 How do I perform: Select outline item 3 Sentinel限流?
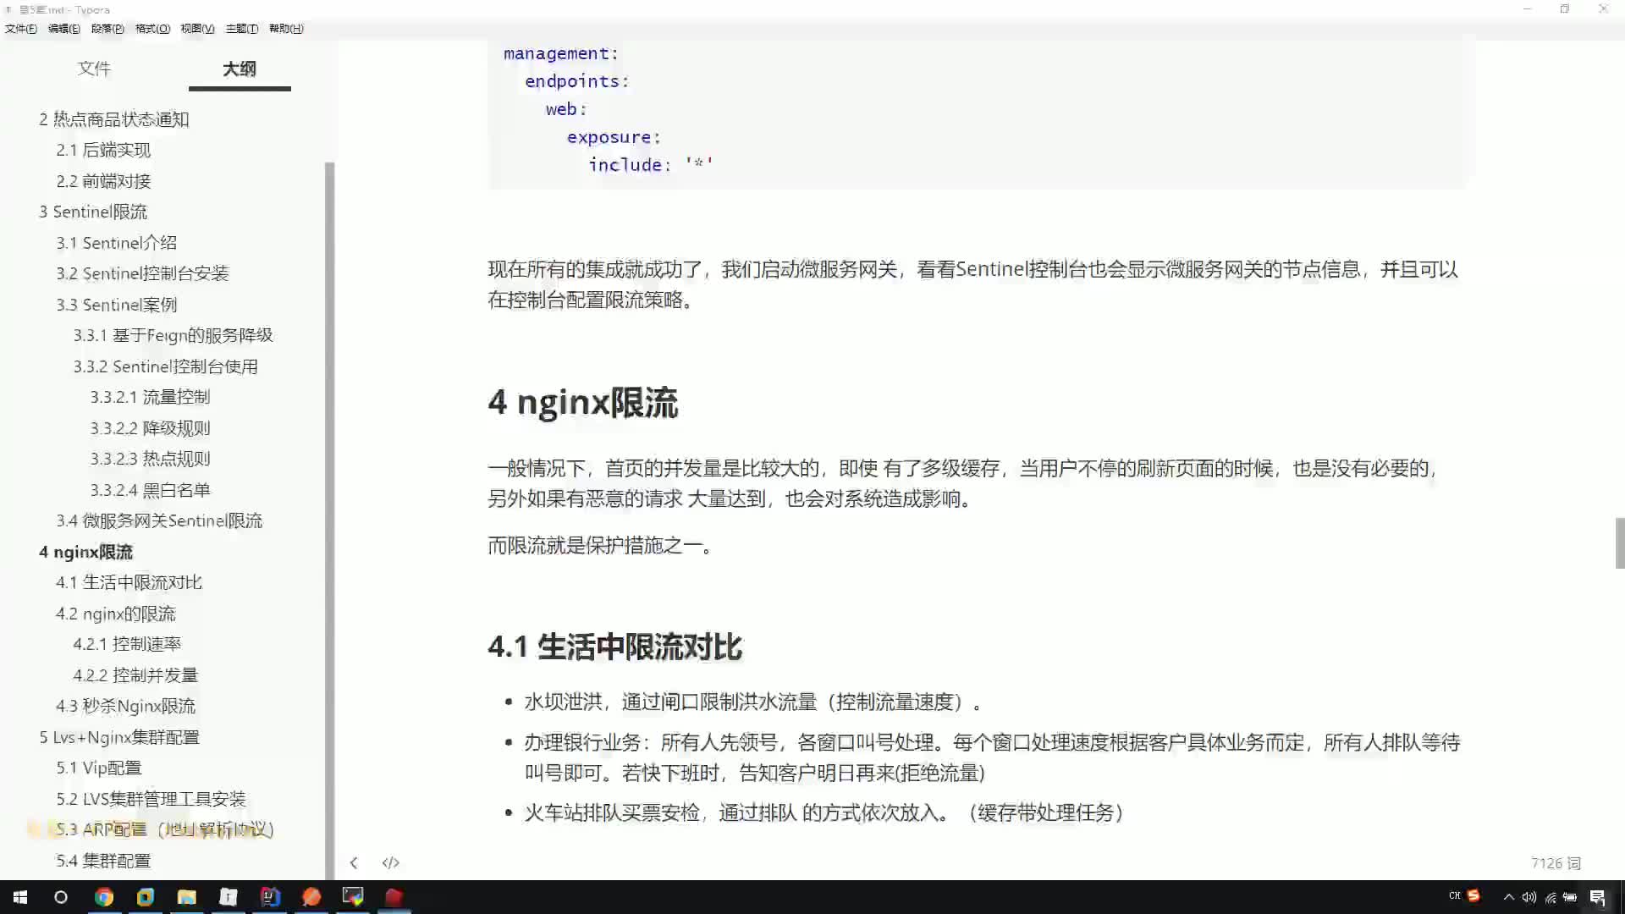tap(93, 212)
